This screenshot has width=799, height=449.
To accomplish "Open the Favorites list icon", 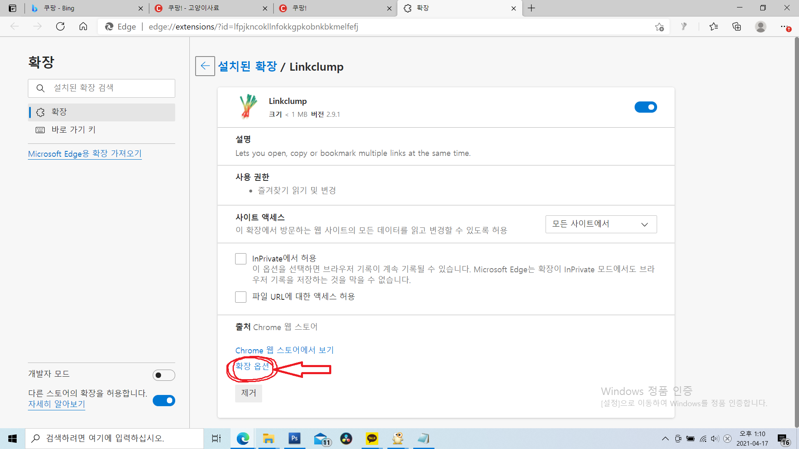I will [x=714, y=27].
